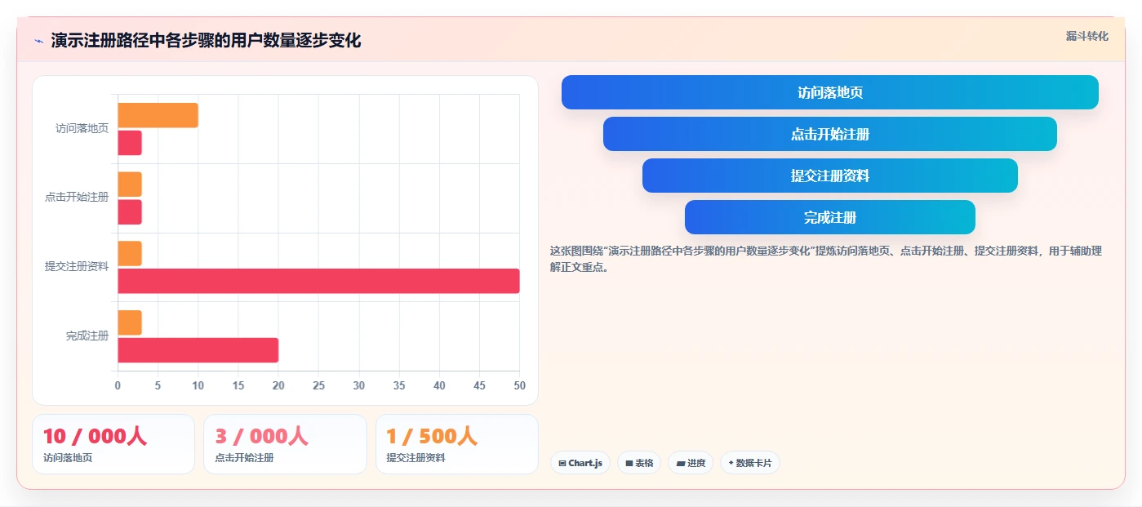
Task: Click the 点击开始注册 y-axis label
Action: (77, 198)
